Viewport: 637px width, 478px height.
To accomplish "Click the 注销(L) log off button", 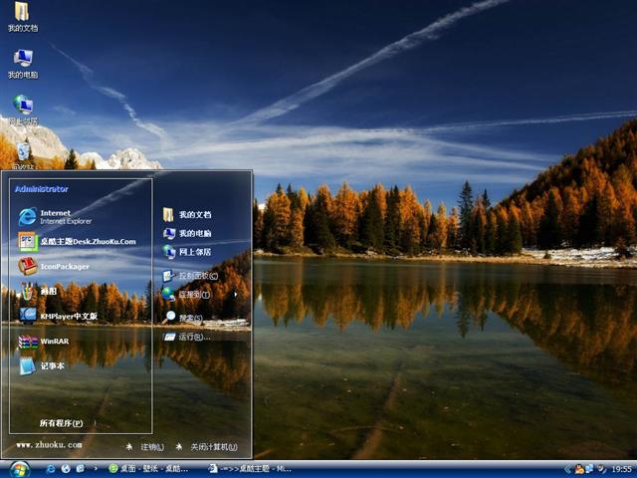I will [x=145, y=447].
